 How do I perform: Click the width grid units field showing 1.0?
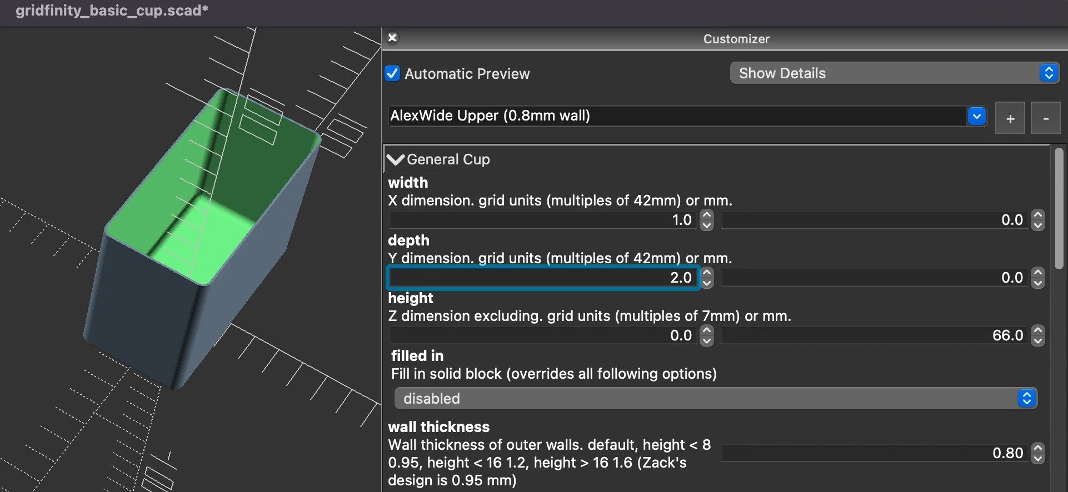click(x=543, y=220)
